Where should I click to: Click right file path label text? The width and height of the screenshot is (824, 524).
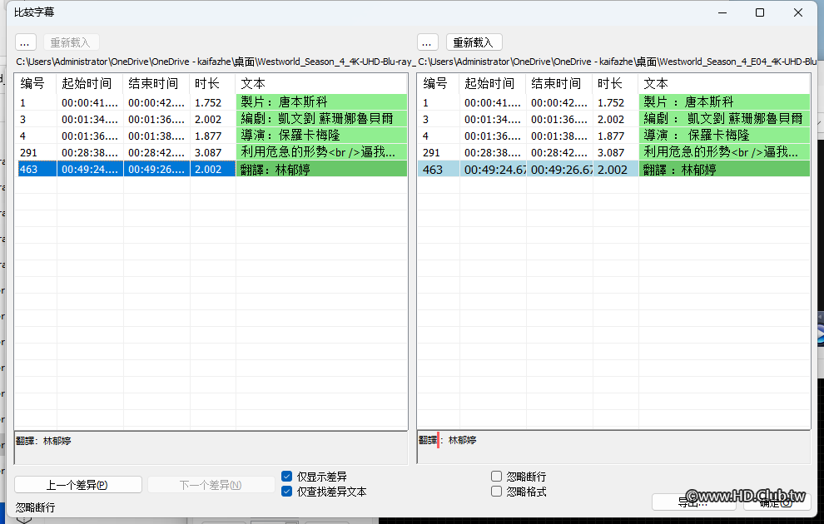tap(618, 62)
